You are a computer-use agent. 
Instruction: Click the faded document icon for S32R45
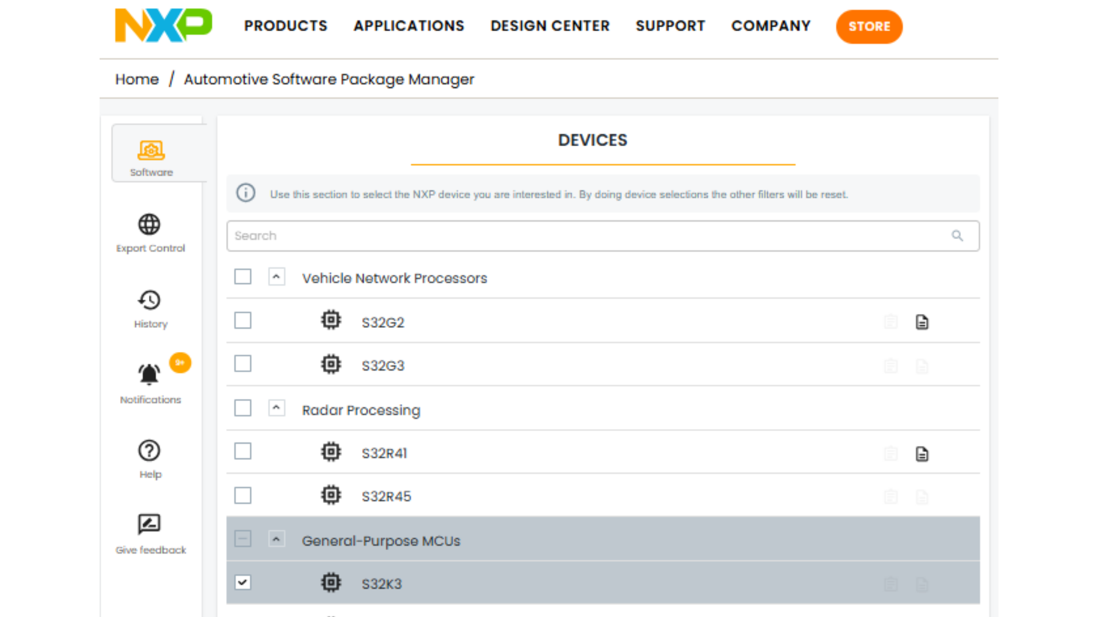(922, 496)
